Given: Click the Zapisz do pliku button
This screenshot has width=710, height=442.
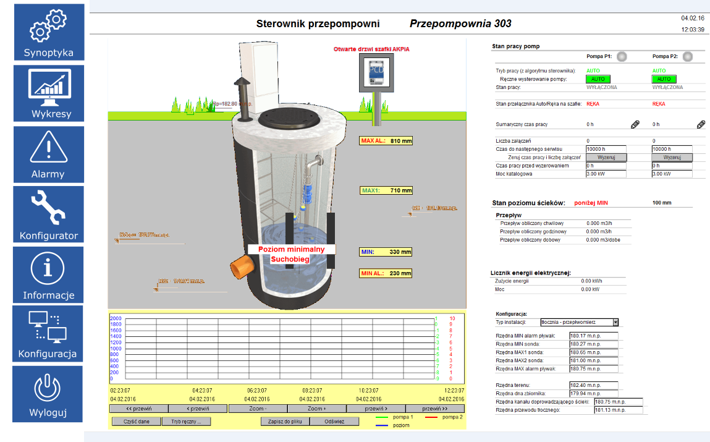Looking at the screenshot, I should [285, 421].
